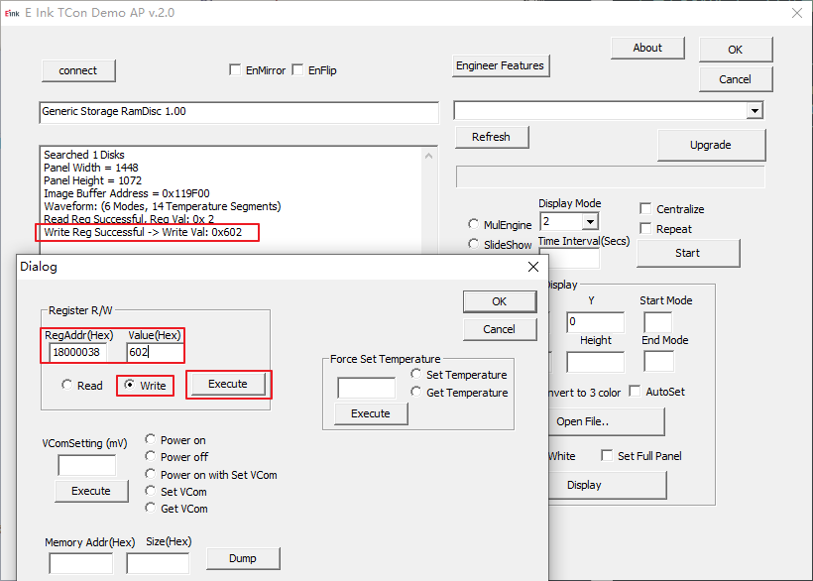This screenshot has width=813, height=581.
Task: Execute the VCom setting action
Action: [91, 491]
